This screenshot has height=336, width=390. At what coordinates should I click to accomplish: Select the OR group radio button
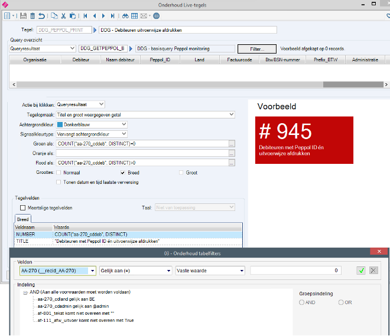(341, 302)
